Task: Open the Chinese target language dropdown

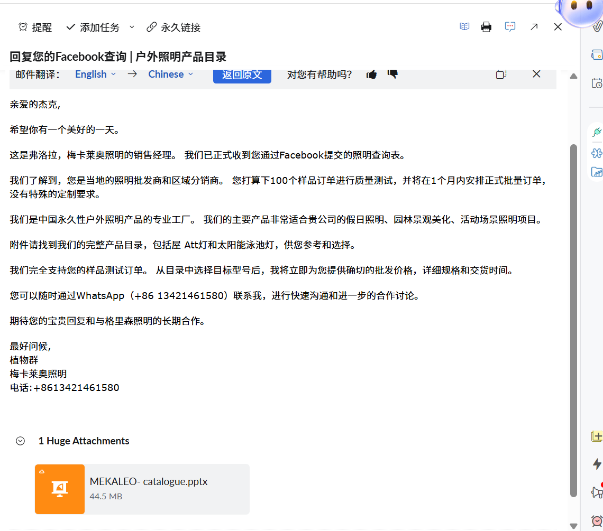Action: [171, 74]
